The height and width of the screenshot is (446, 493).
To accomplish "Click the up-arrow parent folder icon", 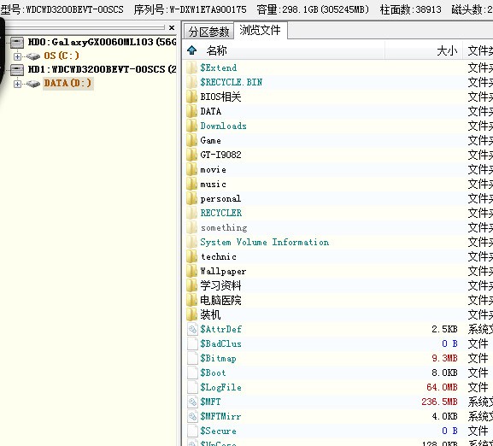I will [191, 50].
